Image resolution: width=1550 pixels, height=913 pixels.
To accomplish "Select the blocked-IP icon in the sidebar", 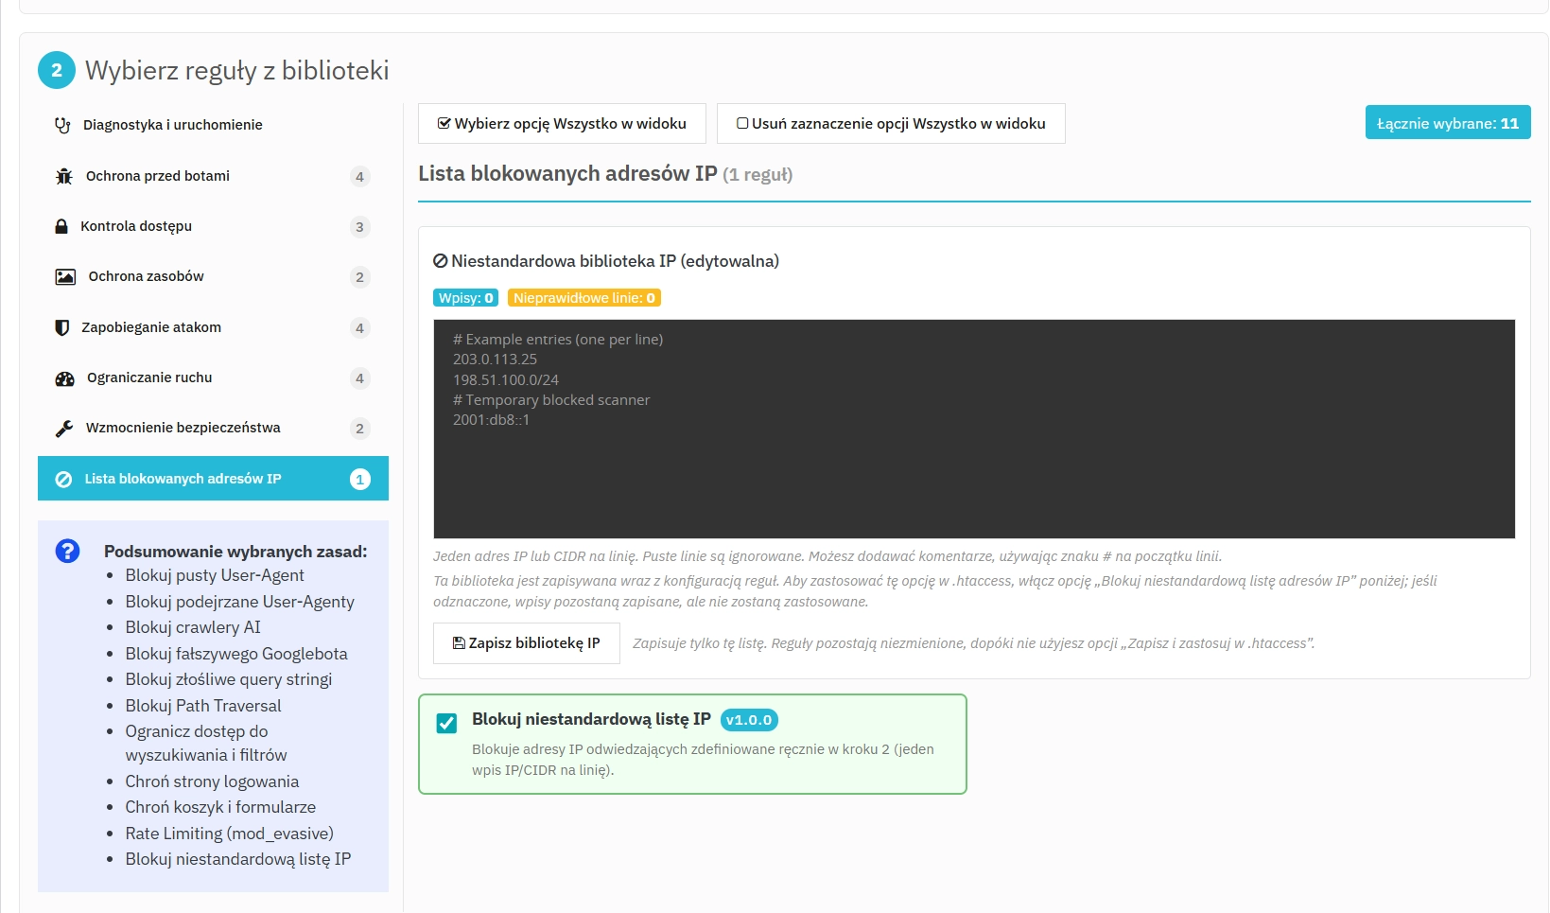I will (x=62, y=479).
